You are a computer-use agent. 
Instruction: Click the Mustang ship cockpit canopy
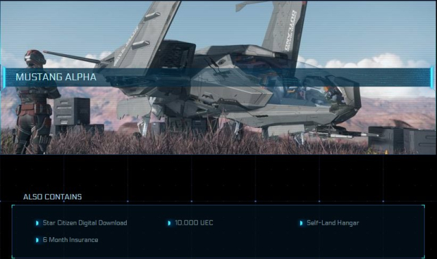pos(312,84)
